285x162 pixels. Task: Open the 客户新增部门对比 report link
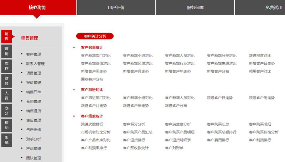pos(95,56)
